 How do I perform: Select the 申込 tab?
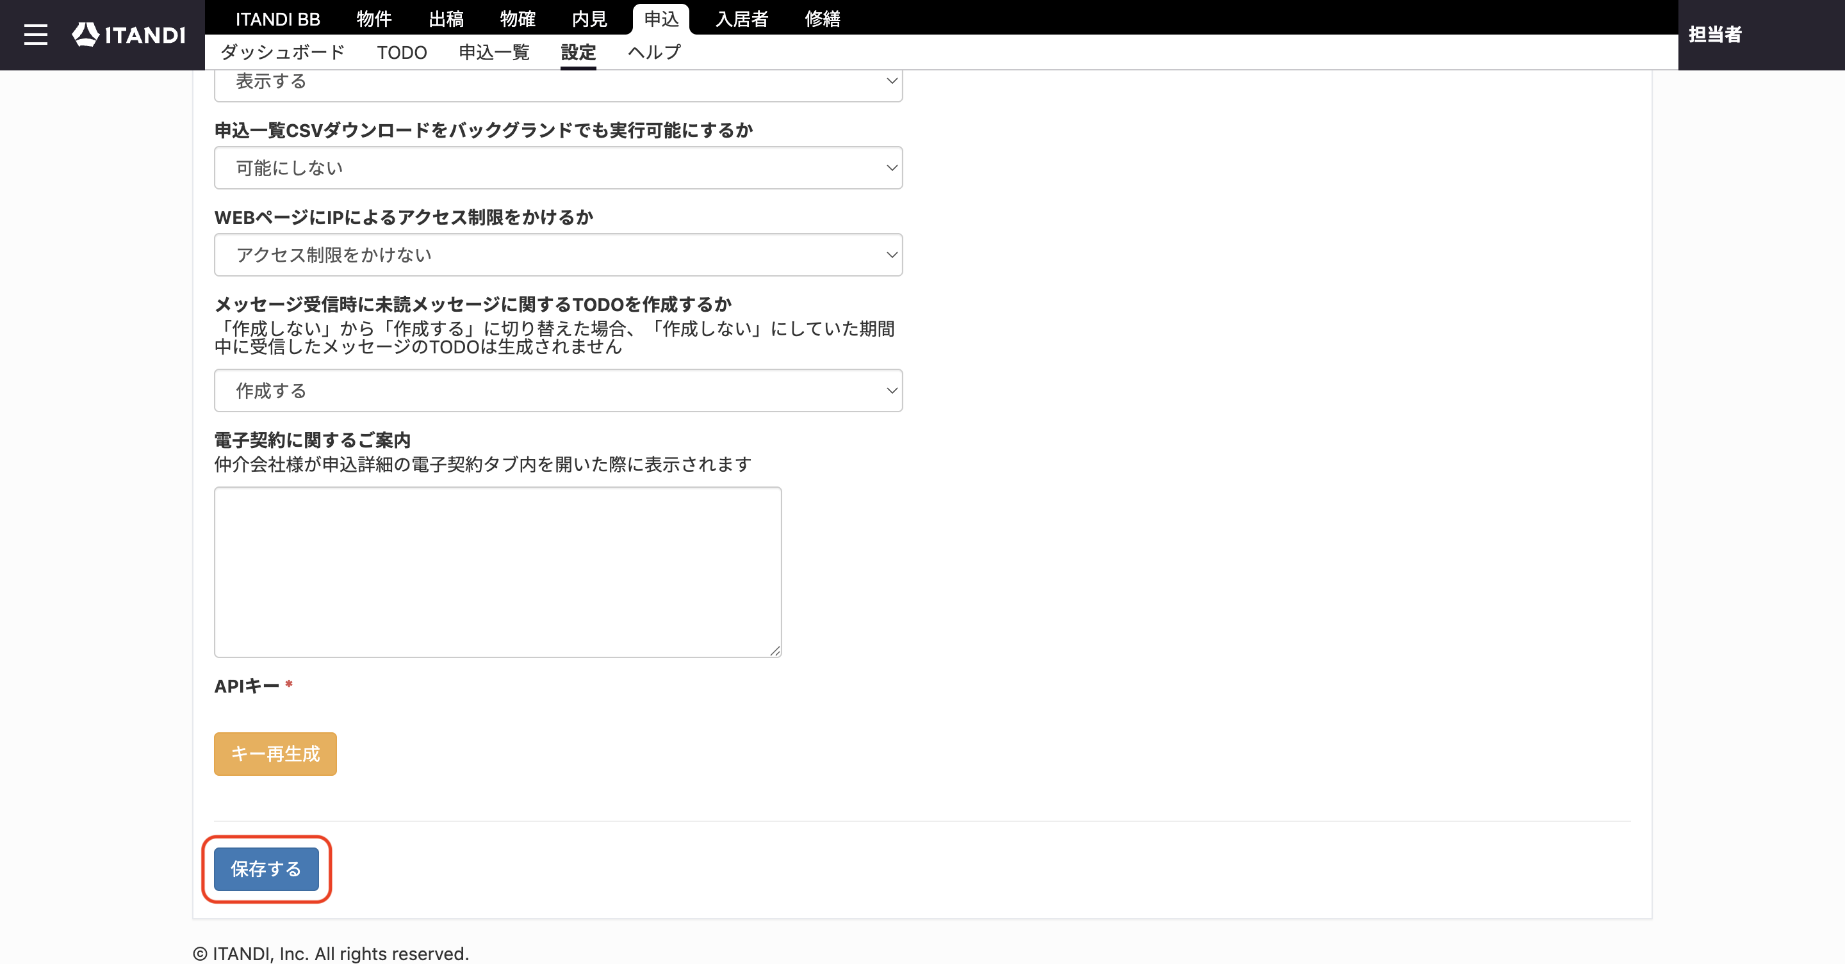point(661,19)
